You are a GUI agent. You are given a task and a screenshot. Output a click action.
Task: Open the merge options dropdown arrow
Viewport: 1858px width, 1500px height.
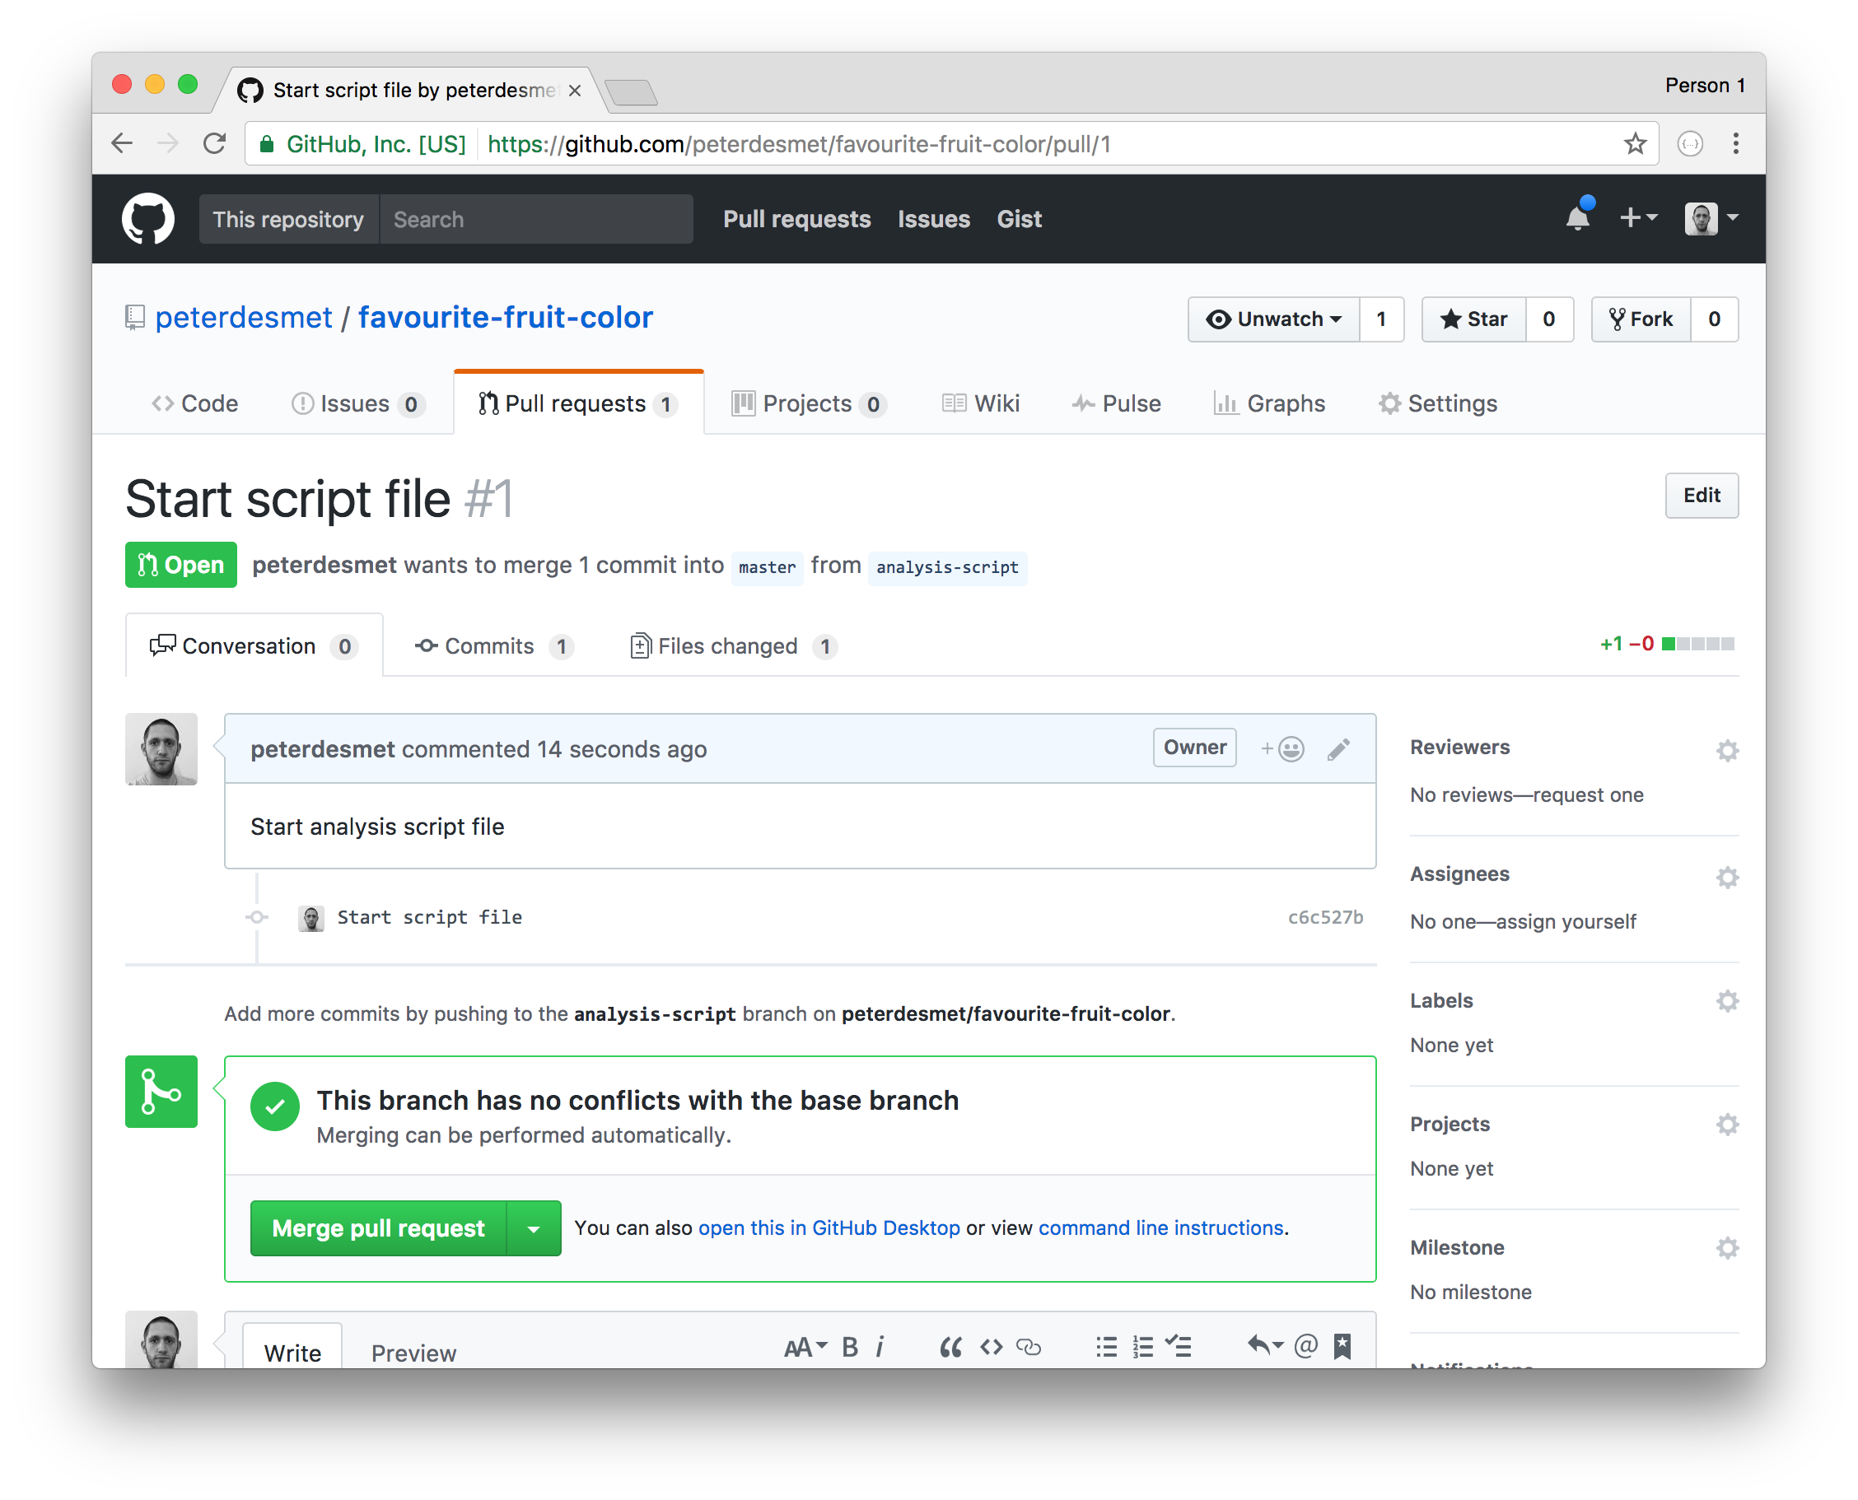tap(534, 1227)
